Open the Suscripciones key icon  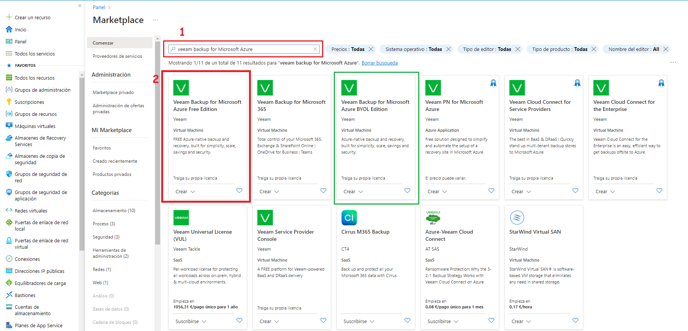[9, 102]
